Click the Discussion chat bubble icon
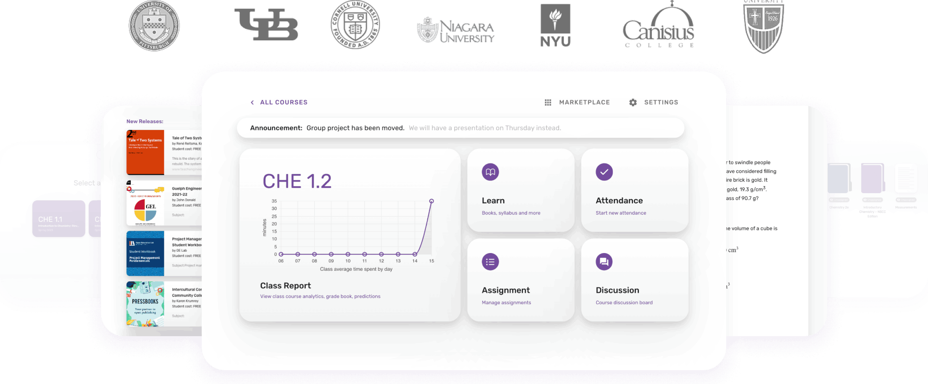The image size is (928, 384). [x=604, y=262]
